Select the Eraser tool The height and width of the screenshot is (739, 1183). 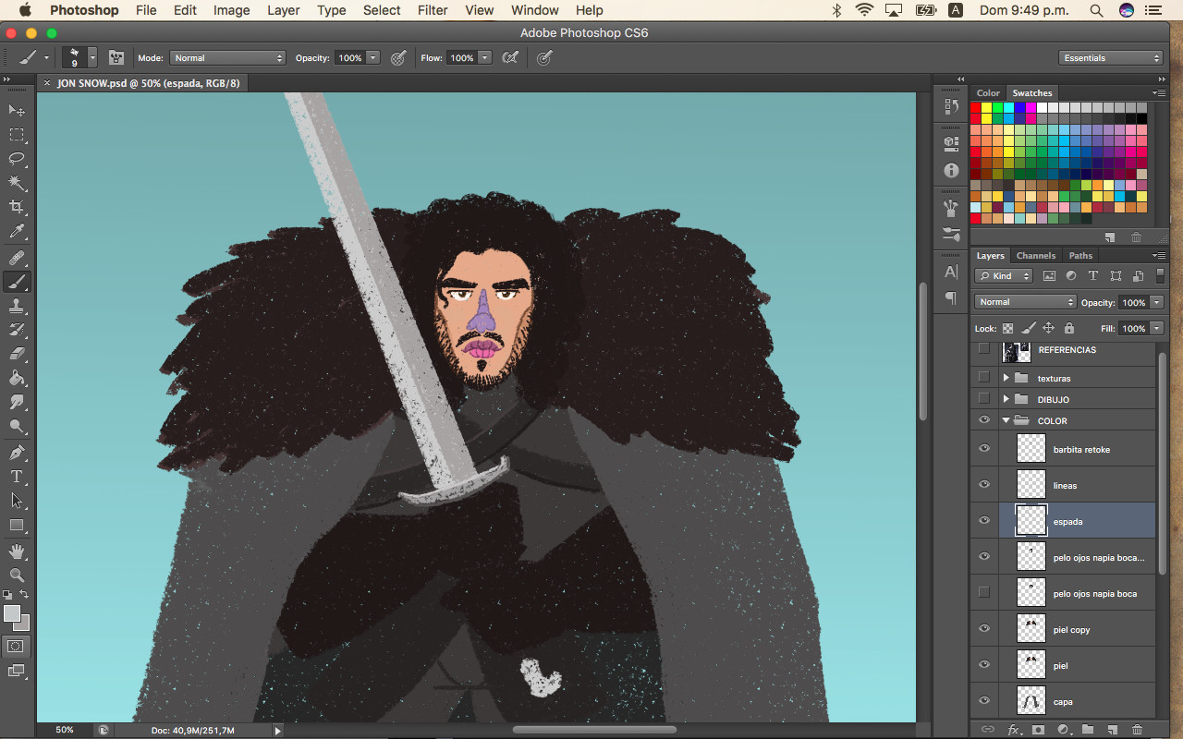pyautogui.click(x=17, y=354)
